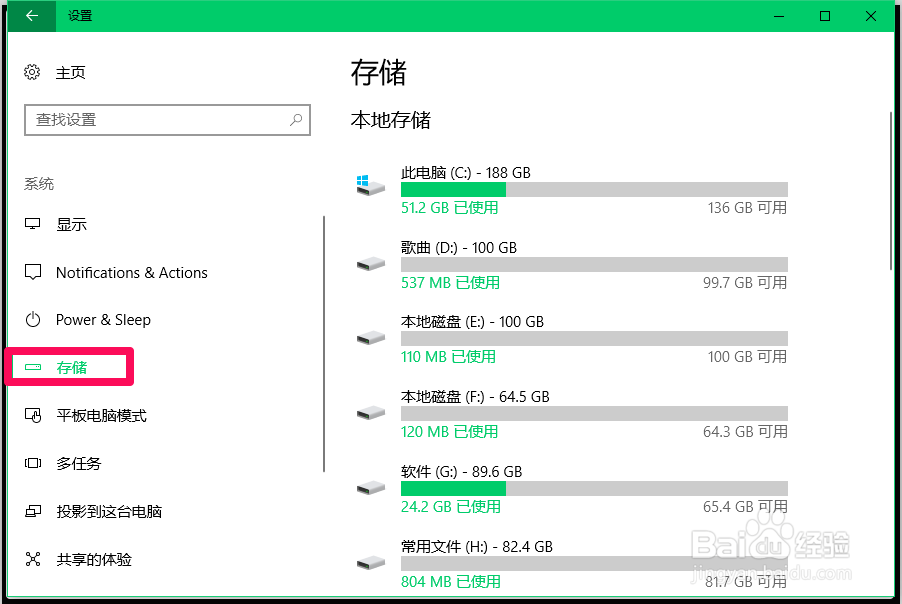Click 64.3 GB 可用 text

coord(745,432)
